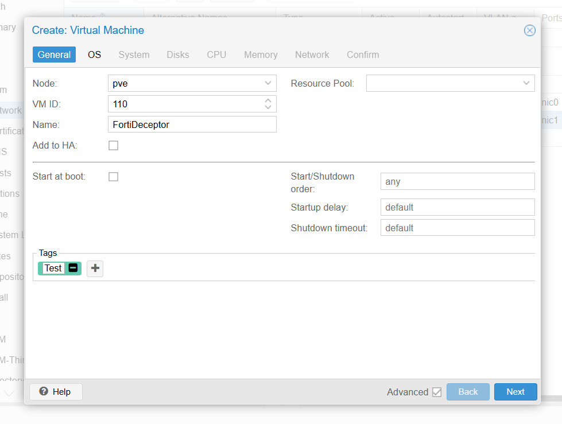Image resolution: width=562 pixels, height=424 pixels.
Task: Decrement VM ID with the down arrow
Action: (268, 107)
